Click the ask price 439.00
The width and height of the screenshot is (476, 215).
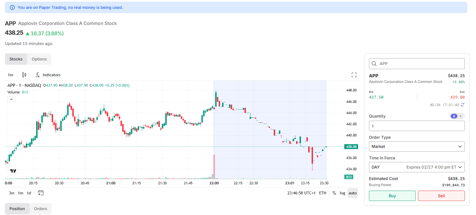457,97
